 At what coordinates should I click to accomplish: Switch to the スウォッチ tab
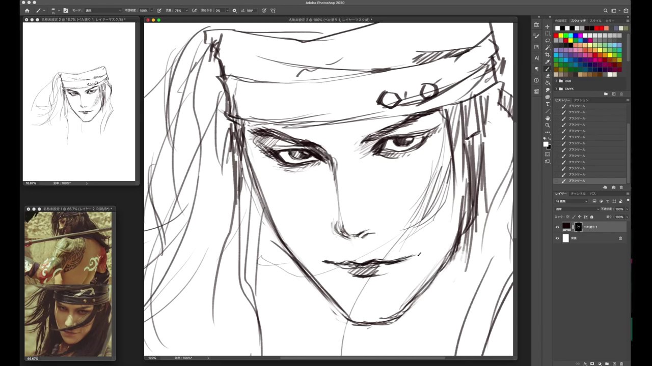(578, 21)
